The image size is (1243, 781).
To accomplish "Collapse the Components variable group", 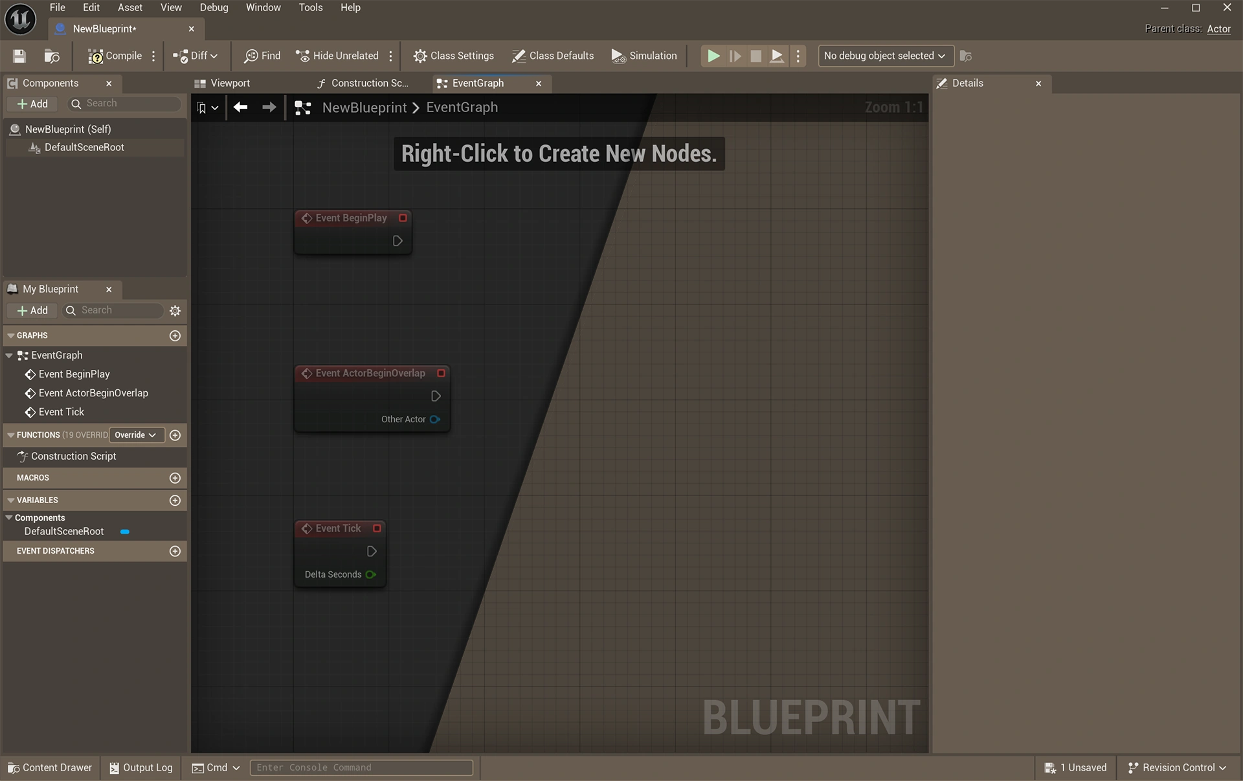I will pyautogui.click(x=9, y=518).
